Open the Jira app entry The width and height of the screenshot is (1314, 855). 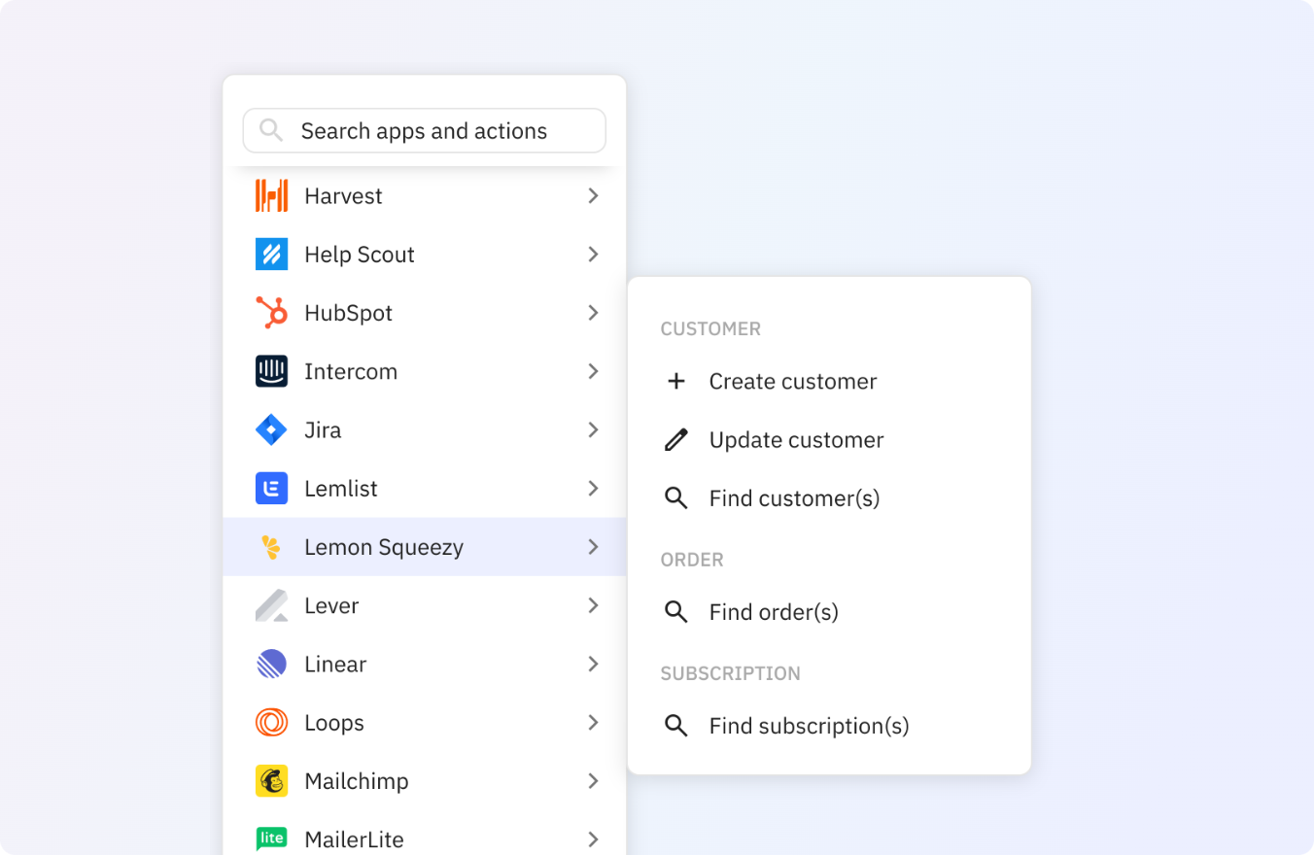425,429
